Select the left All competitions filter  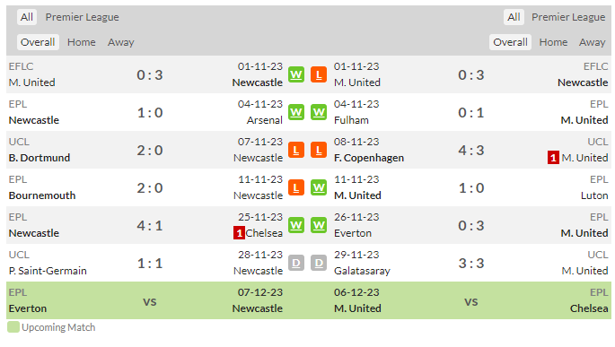(x=27, y=17)
